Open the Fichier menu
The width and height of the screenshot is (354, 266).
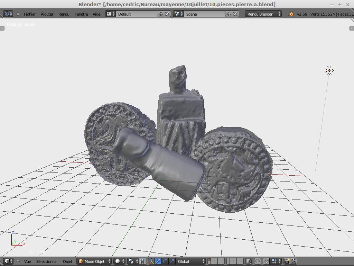30,14
